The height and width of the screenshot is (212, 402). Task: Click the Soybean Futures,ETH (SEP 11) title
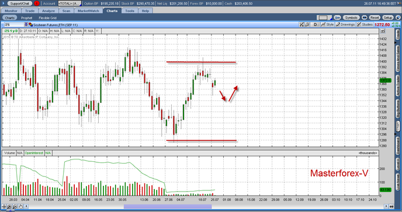point(56,25)
